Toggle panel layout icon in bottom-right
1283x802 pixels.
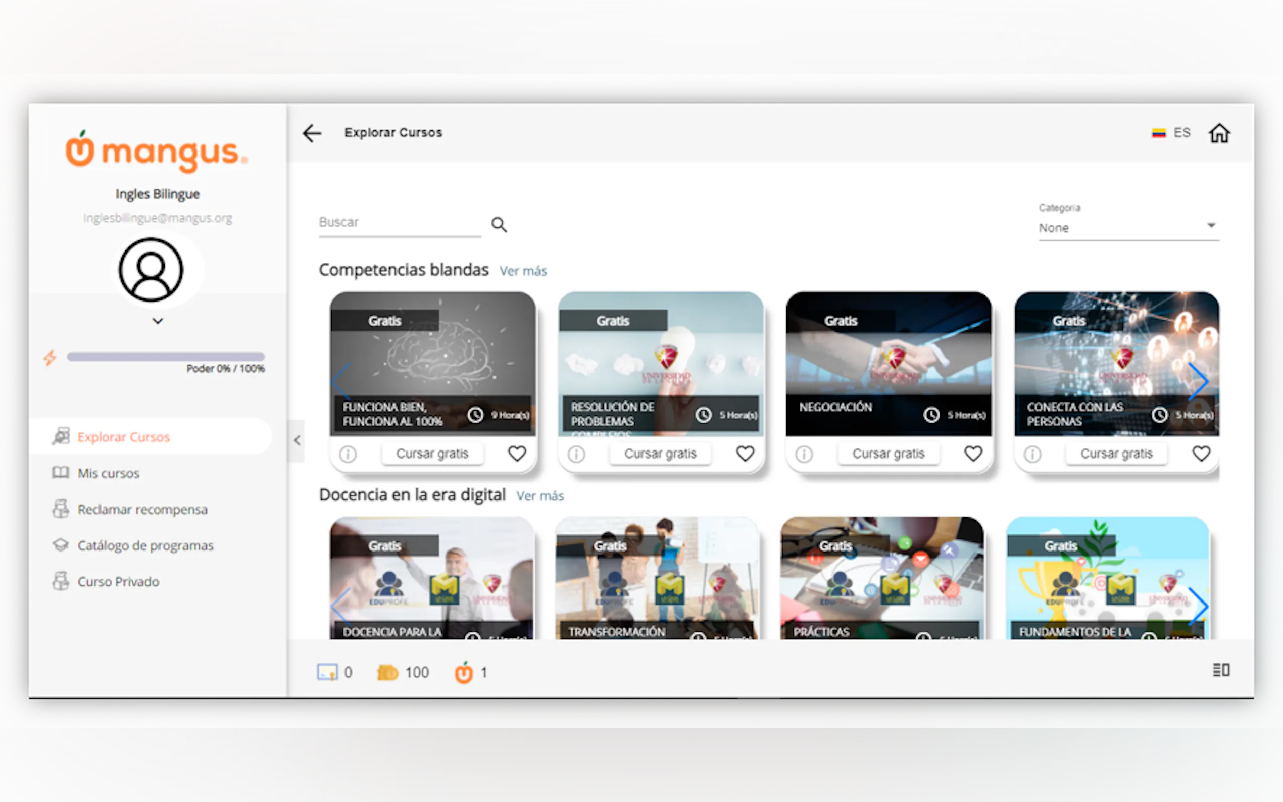(1220, 670)
